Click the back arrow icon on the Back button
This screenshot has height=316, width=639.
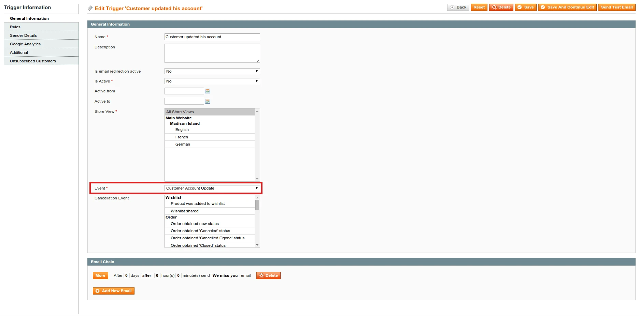453,7
